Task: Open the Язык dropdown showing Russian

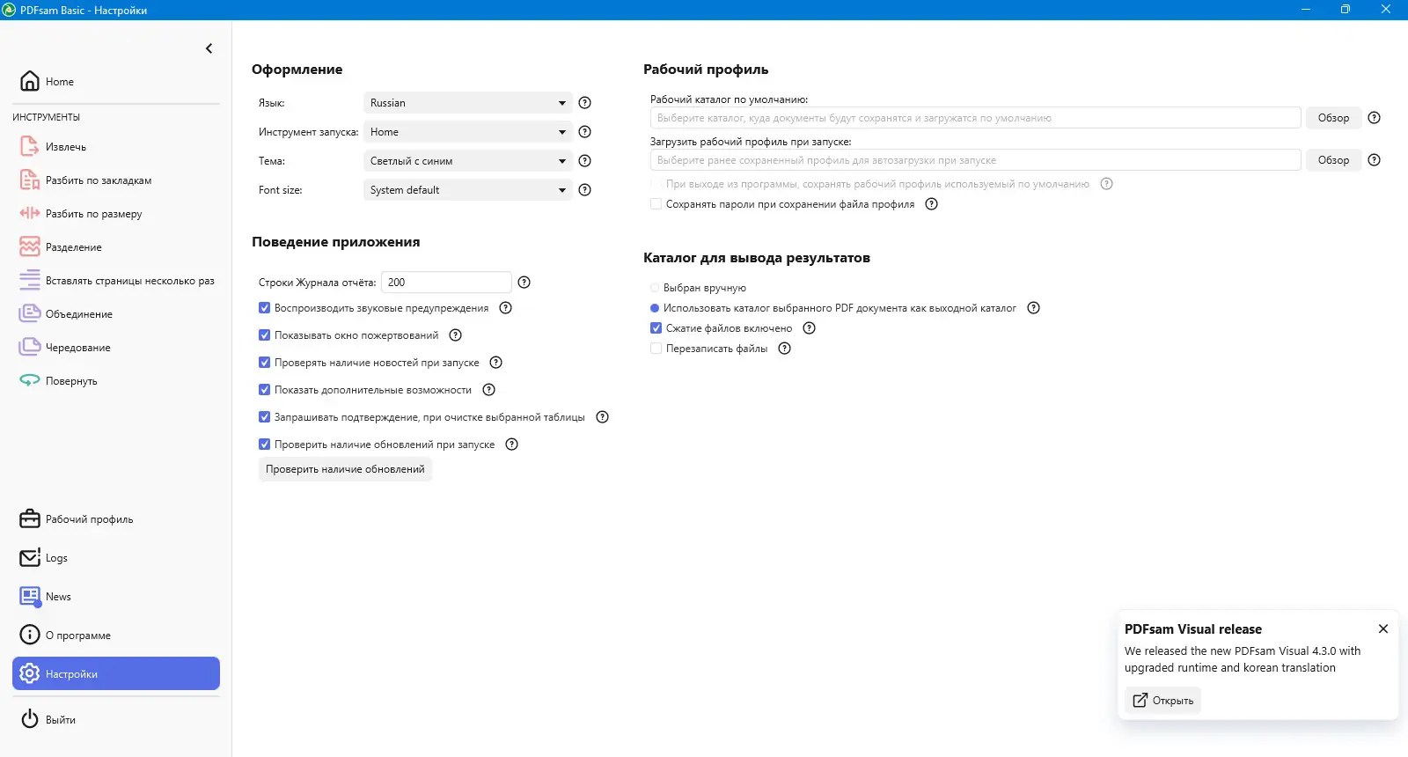Action: pos(467,103)
